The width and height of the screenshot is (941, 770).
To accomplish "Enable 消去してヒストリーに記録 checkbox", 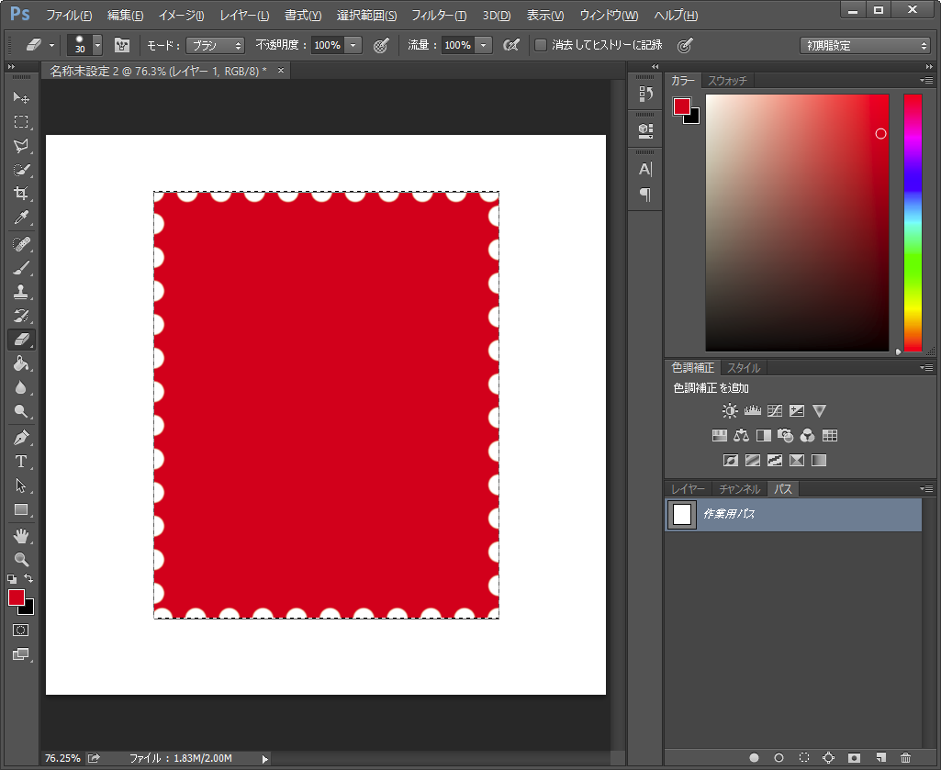I will 541,45.
